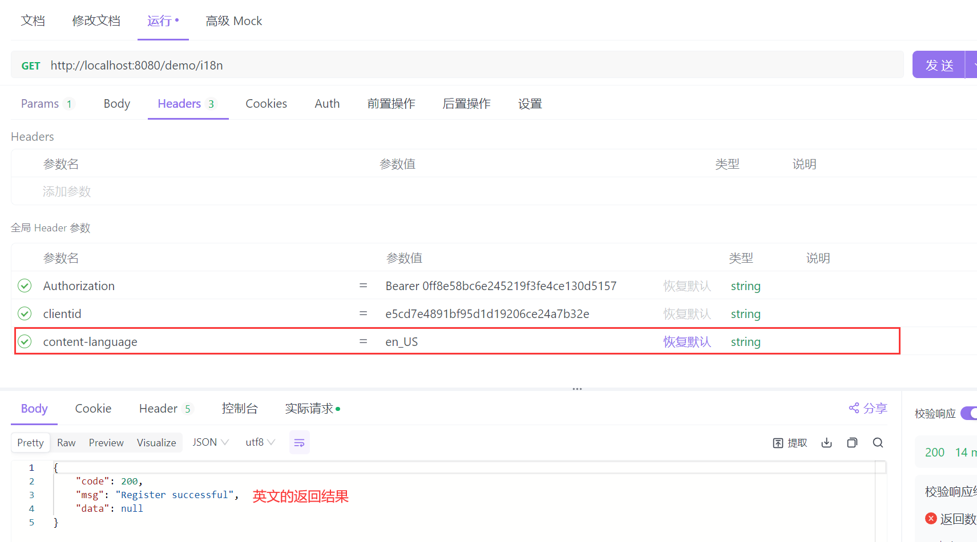This screenshot has width=977, height=542.
Task: Click the 分享 share link
Action: (868, 408)
